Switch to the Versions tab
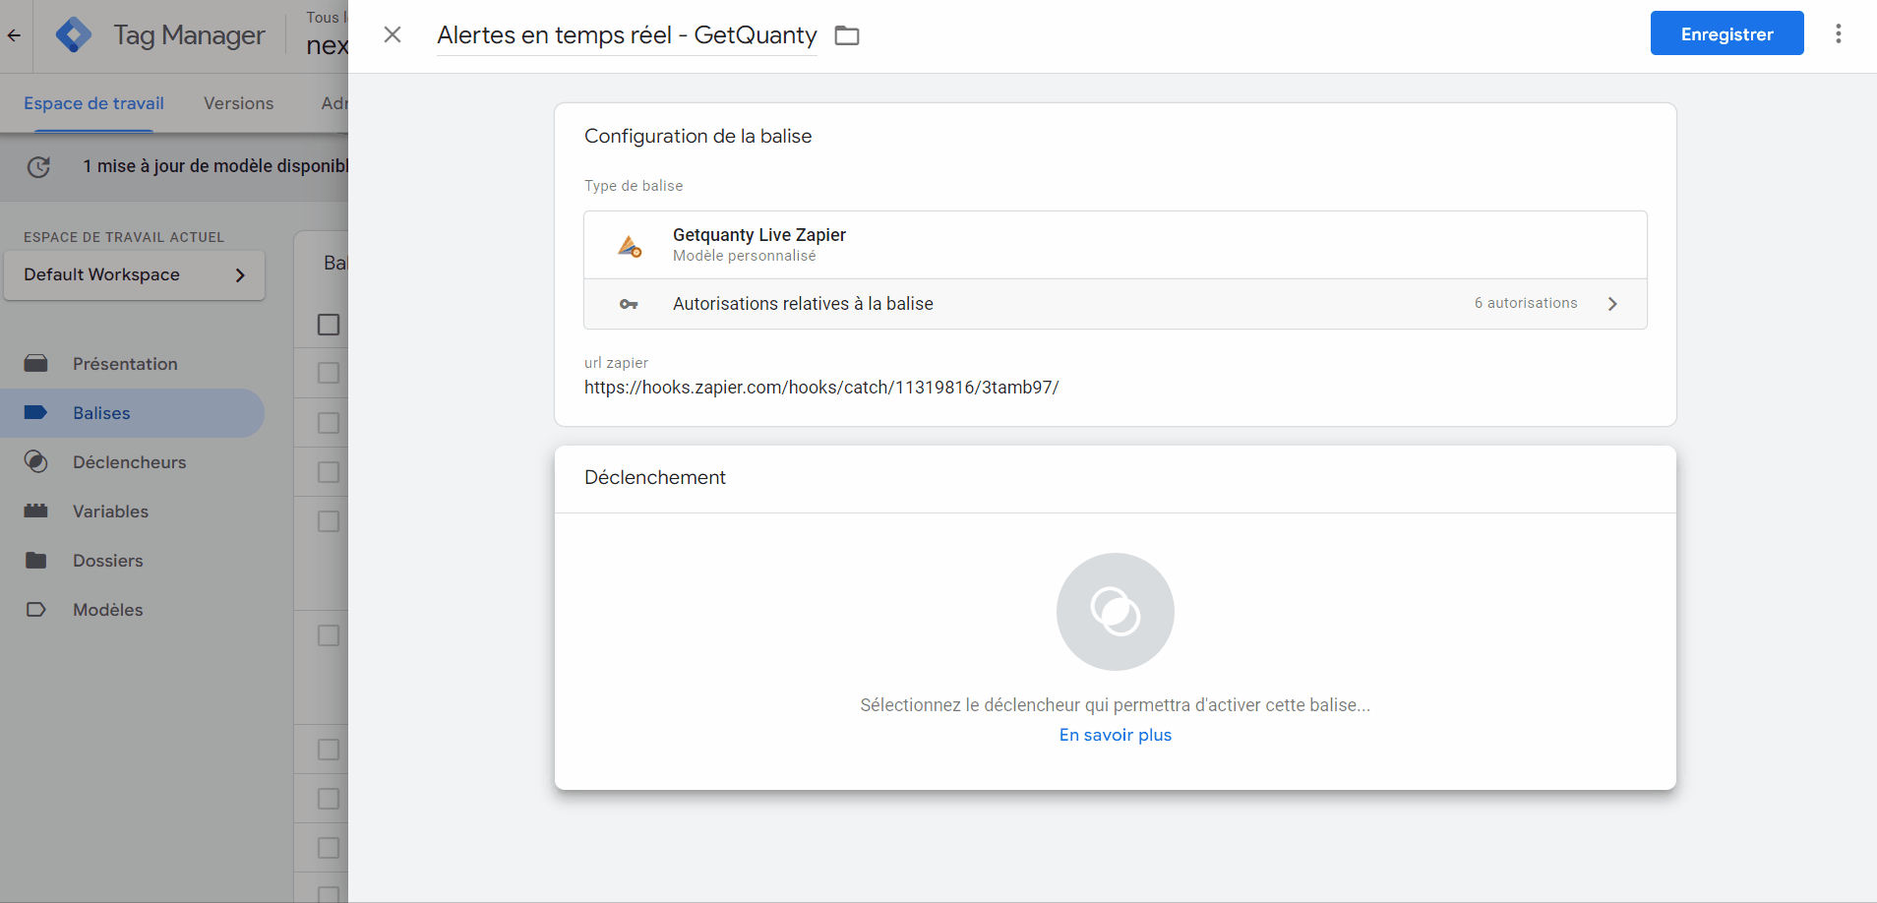1877x903 pixels. click(x=238, y=103)
